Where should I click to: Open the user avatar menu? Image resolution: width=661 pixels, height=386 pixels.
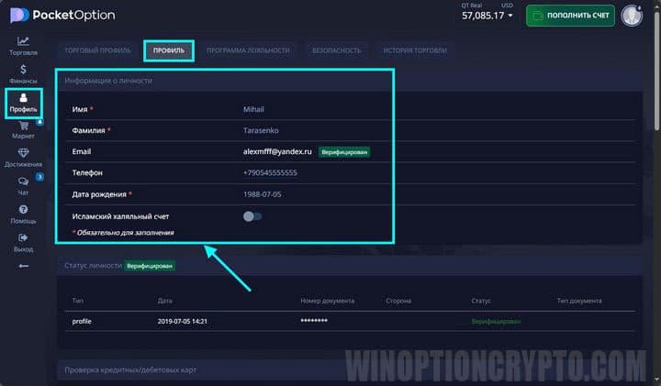[x=631, y=16]
